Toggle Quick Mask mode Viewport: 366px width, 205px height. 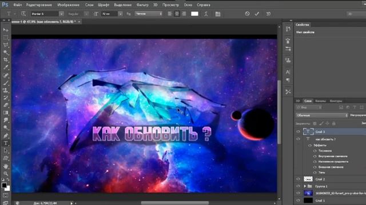click(6, 195)
